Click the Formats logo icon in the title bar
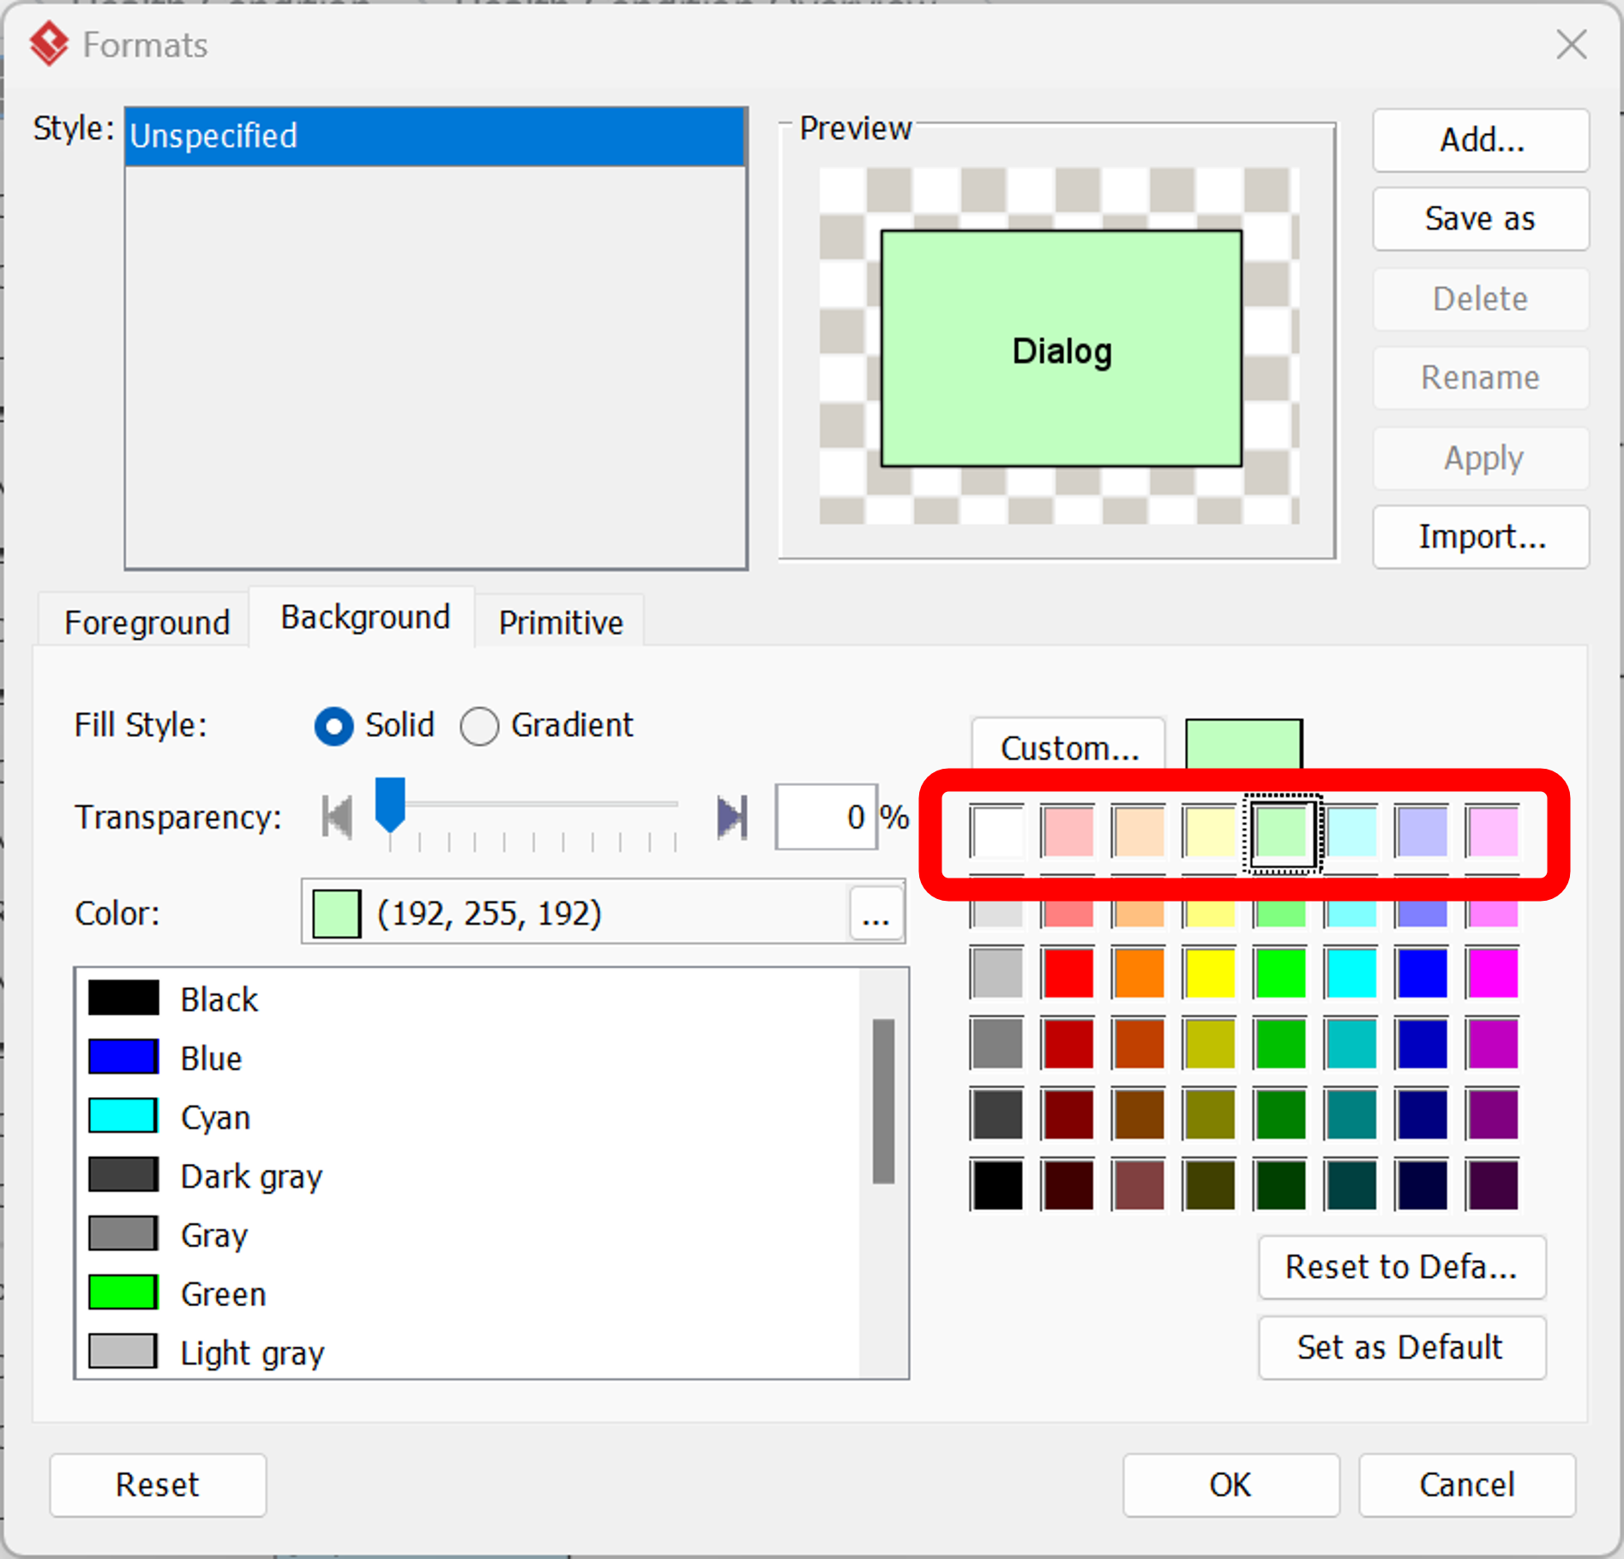Viewport: 1624px width, 1559px height. [49, 44]
